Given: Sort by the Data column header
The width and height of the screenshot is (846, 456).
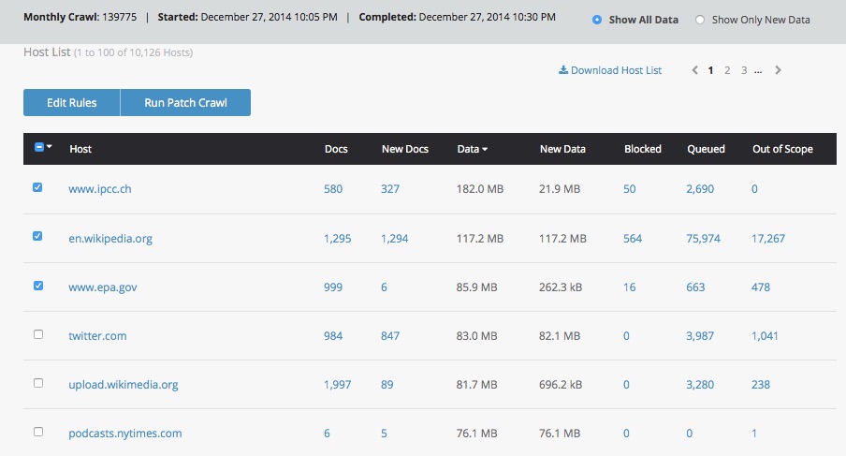Looking at the screenshot, I should pyautogui.click(x=468, y=149).
